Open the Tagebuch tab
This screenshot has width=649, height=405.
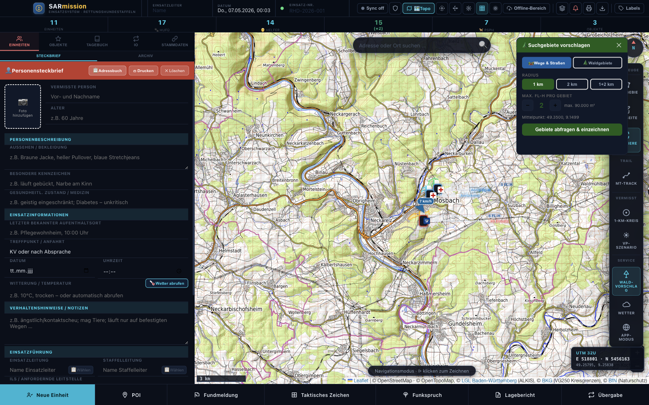click(x=97, y=41)
